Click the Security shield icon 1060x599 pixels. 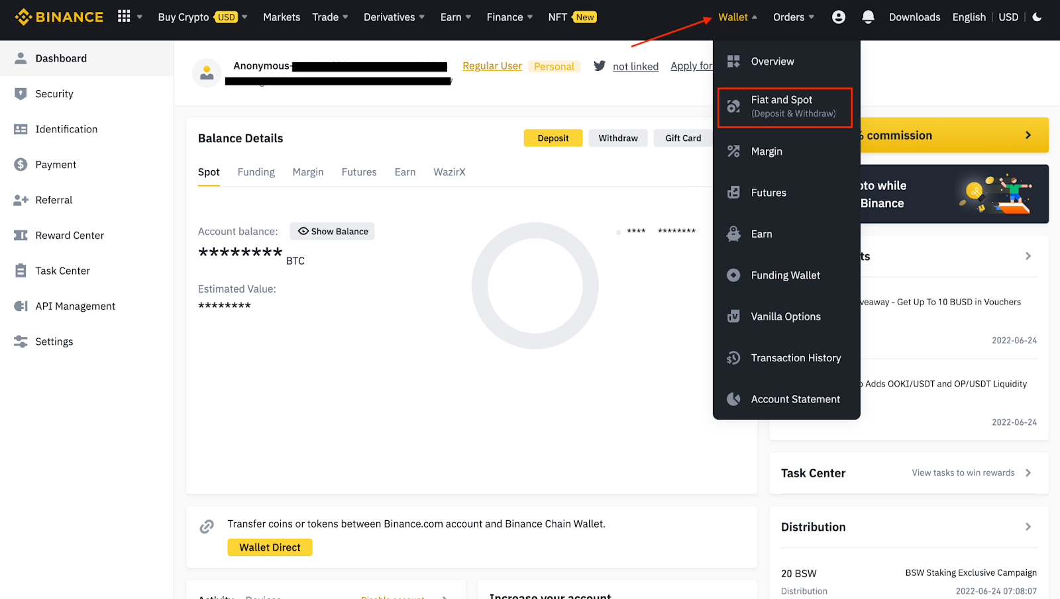[x=21, y=94]
